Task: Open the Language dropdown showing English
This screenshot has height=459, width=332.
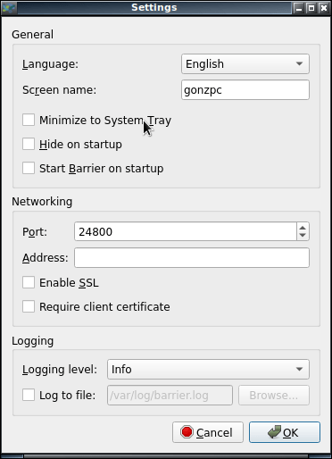Action: pos(245,63)
